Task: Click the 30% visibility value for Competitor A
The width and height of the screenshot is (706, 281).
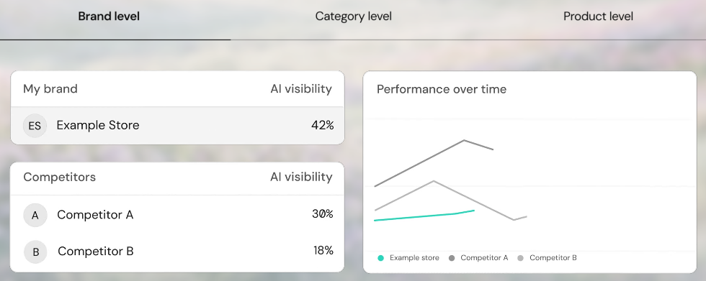Action: [323, 214]
